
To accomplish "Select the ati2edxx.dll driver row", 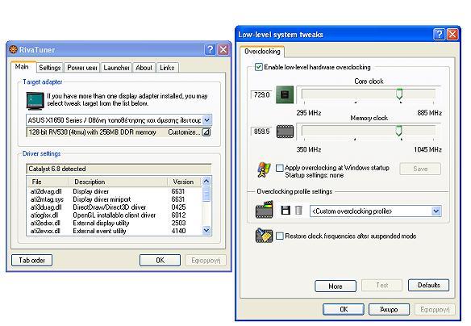I will 115,223.
